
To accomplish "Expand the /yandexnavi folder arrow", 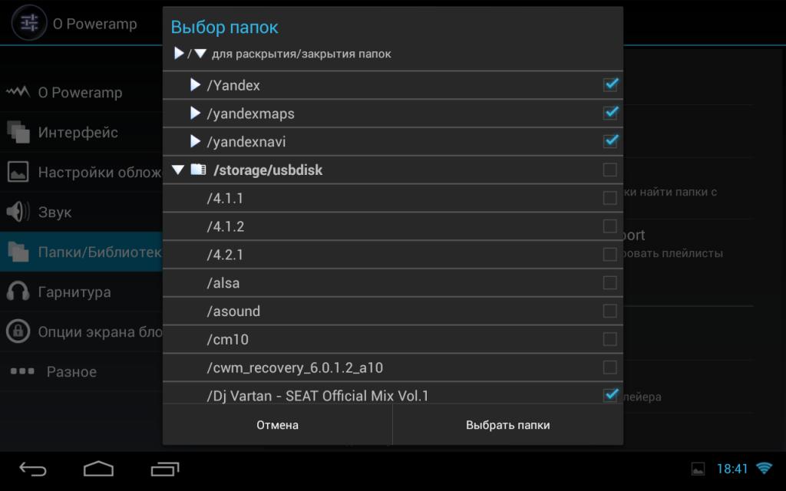I will point(195,141).
